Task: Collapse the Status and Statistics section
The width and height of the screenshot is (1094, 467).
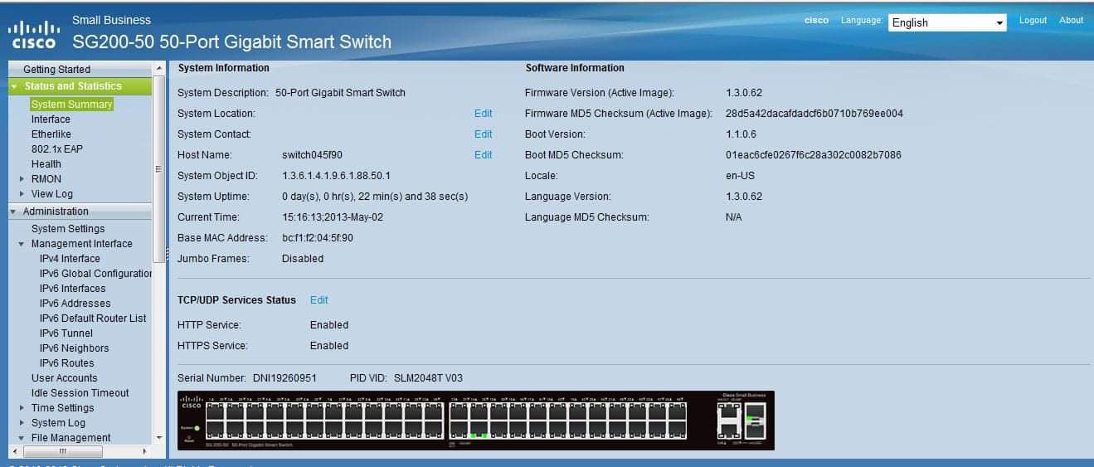Action: pyautogui.click(x=14, y=86)
